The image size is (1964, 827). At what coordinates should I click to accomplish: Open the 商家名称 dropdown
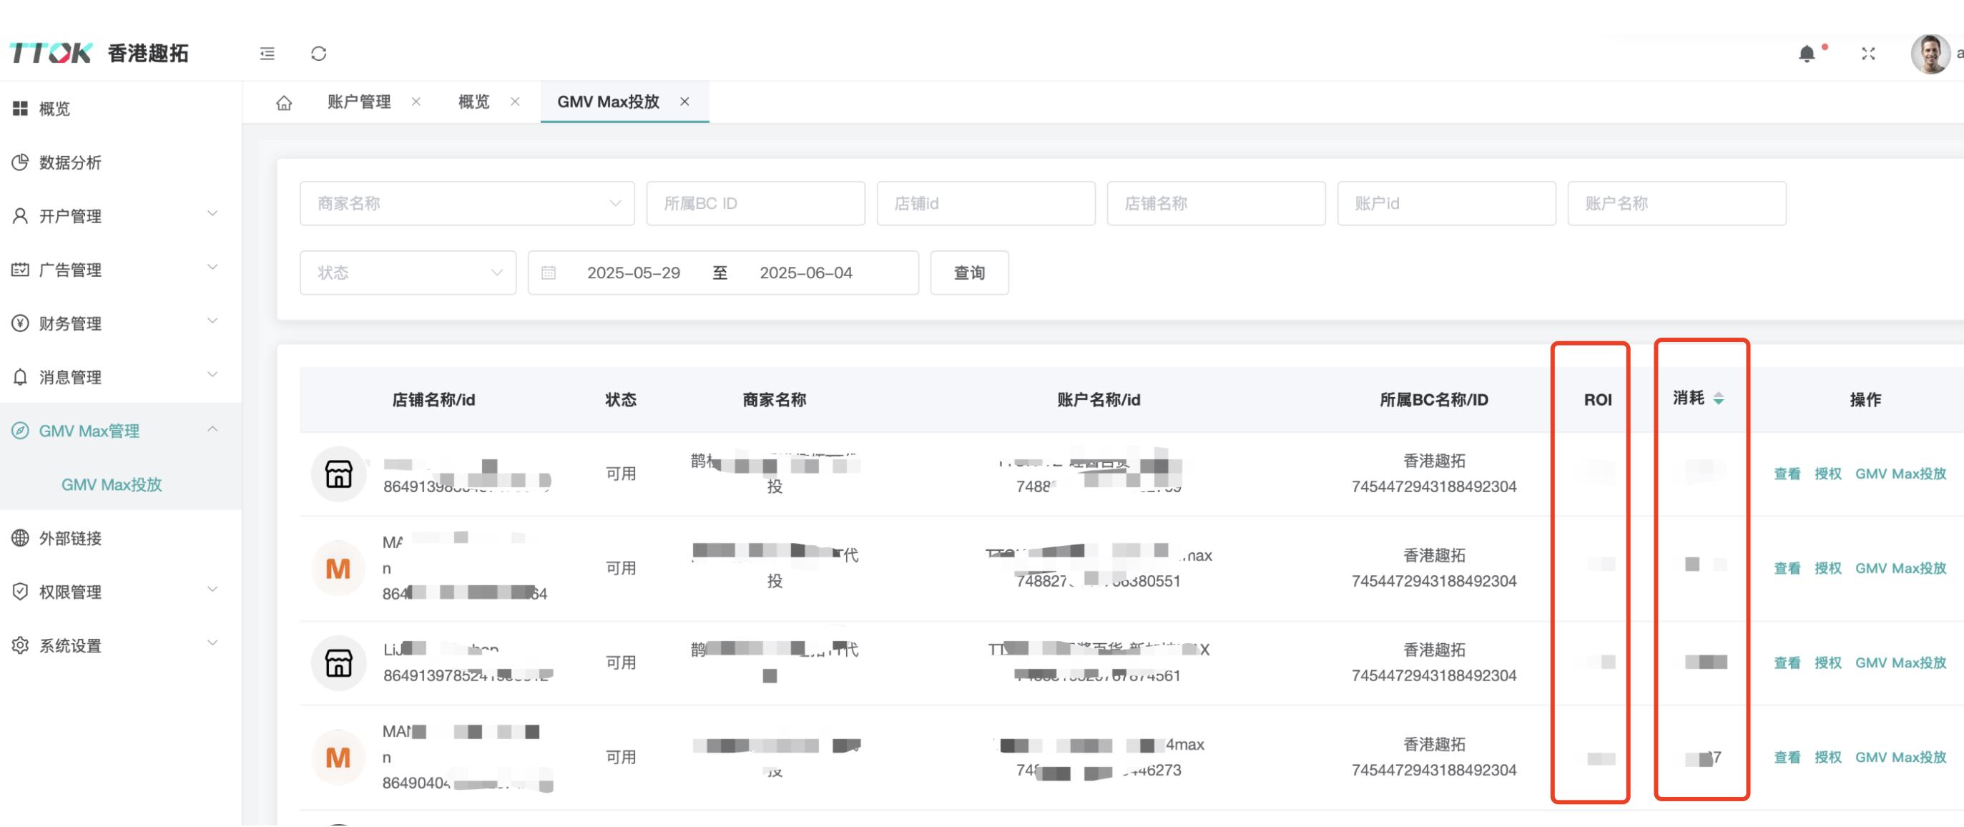coord(466,204)
